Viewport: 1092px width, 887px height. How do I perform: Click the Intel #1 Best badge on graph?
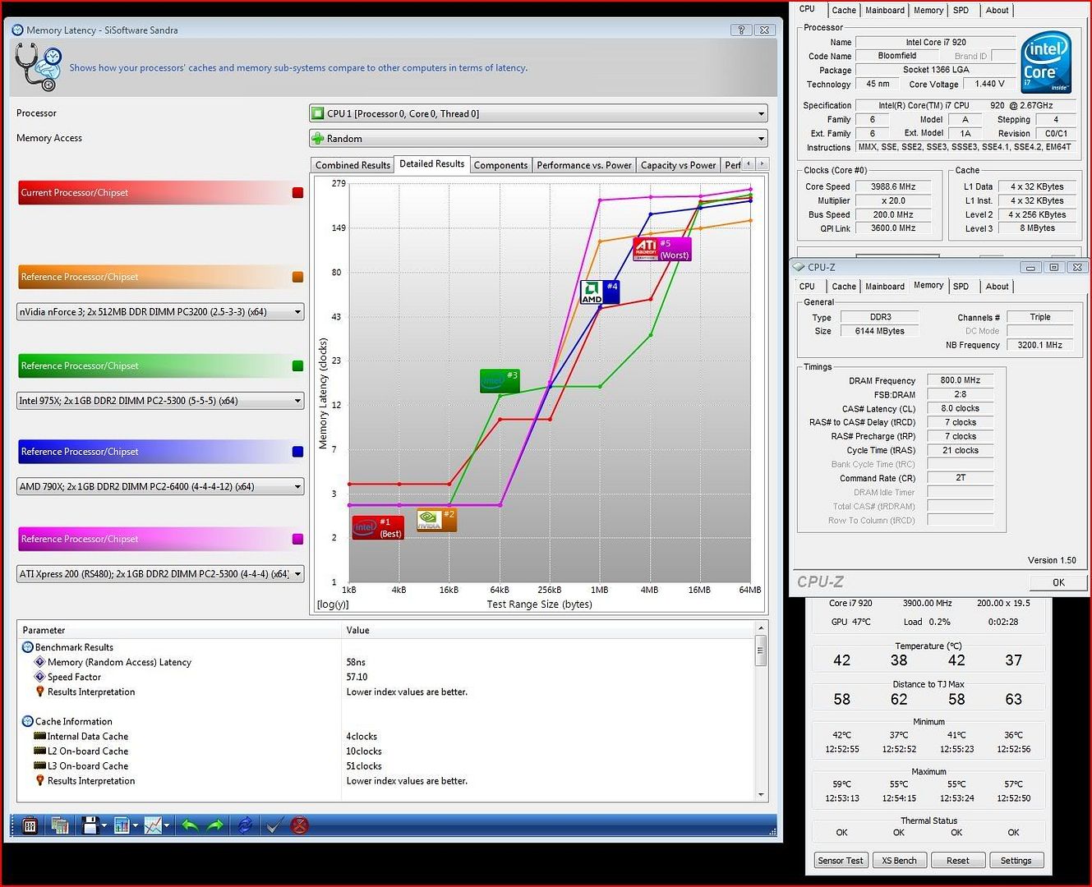378,527
